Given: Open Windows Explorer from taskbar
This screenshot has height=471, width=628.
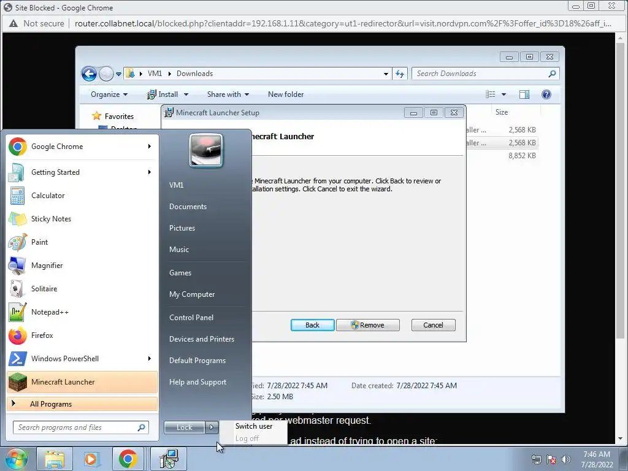Looking at the screenshot, I should (55, 459).
